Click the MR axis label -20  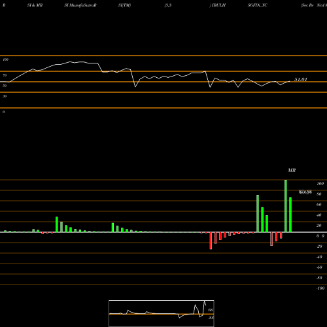pos(319,247)
